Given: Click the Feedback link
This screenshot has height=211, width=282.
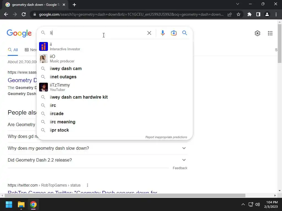Looking at the screenshot, I should click(x=180, y=168).
